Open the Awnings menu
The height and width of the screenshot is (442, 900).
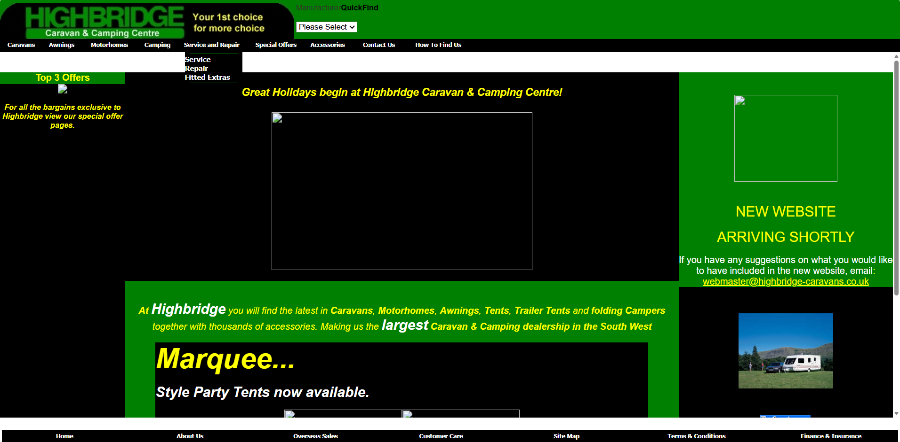[x=62, y=45]
